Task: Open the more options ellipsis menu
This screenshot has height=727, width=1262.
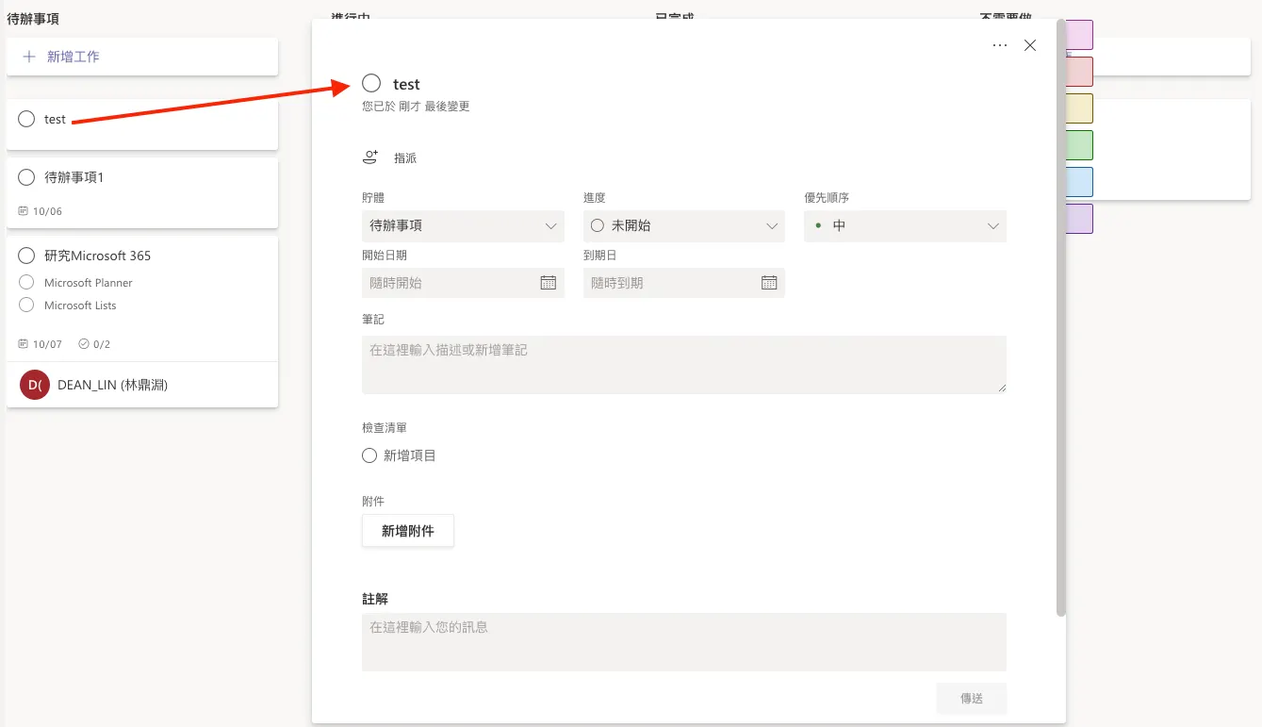Action: click(x=1000, y=45)
